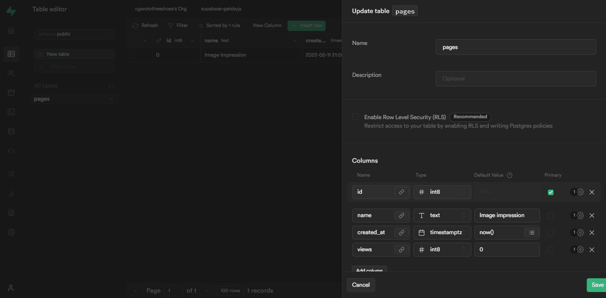Open timestamptz type dropdown for created_at
The width and height of the screenshot is (606, 298).
pos(442,232)
